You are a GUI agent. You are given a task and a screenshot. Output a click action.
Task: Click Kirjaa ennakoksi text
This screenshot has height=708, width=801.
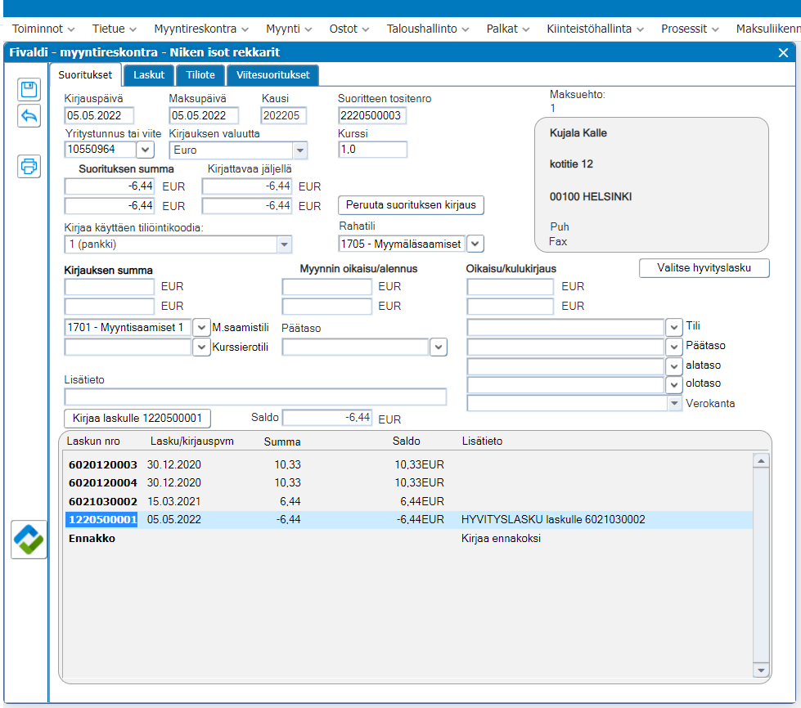click(501, 539)
